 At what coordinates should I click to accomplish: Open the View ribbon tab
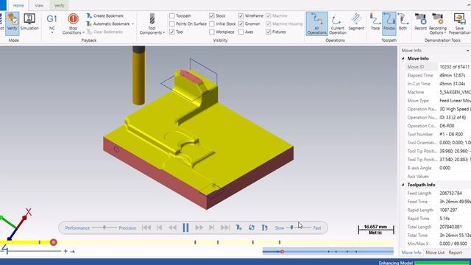pos(39,5)
